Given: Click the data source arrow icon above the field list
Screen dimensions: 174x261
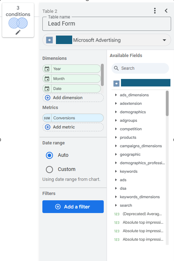Looking at the screenshot, I should 116,84.
